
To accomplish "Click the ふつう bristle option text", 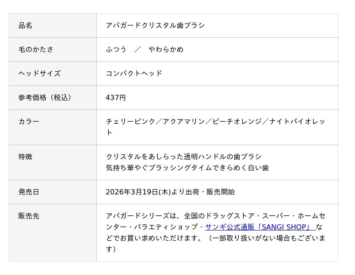I will coord(116,50).
